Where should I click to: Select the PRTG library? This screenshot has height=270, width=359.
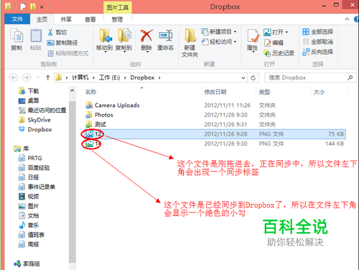[x=30, y=158]
